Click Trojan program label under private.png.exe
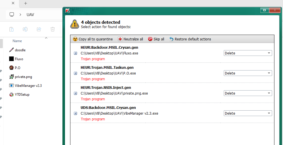 93,99
